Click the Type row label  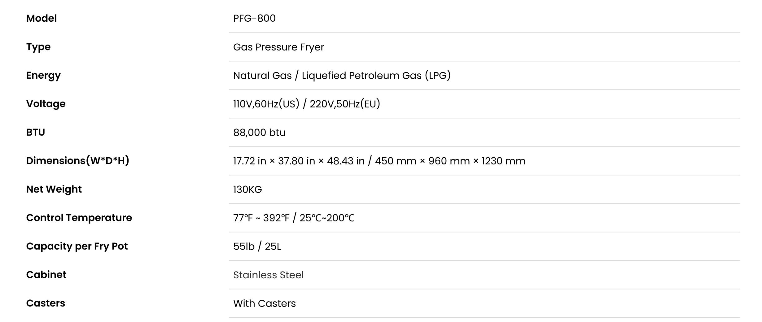tap(38, 47)
